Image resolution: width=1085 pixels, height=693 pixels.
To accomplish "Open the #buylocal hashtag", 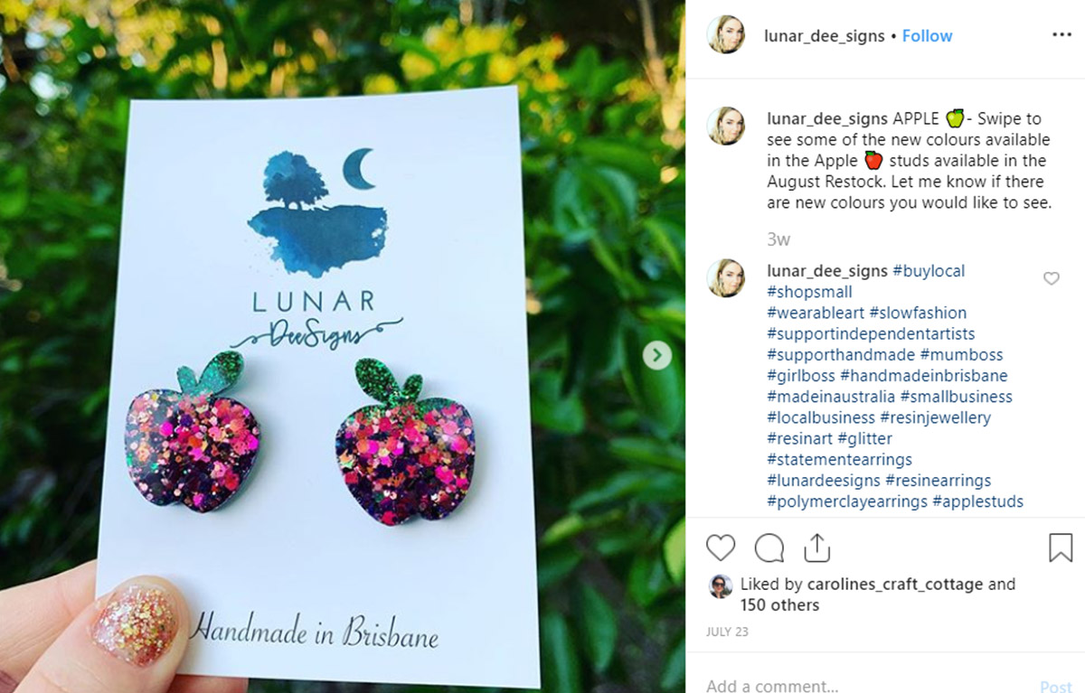I will coord(929,271).
